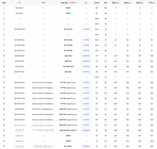Image resolution: width=157 pixels, height=149 pixels.
Task: Select the IP address 192.168.31.1
Action: 19,8
